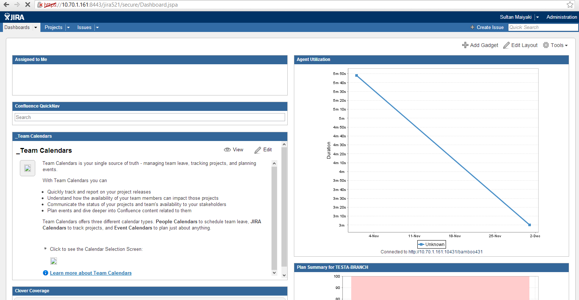Screen dimensions: 579x300
Task: Click the Edit Layout button
Action: click(x=520, y=45)
